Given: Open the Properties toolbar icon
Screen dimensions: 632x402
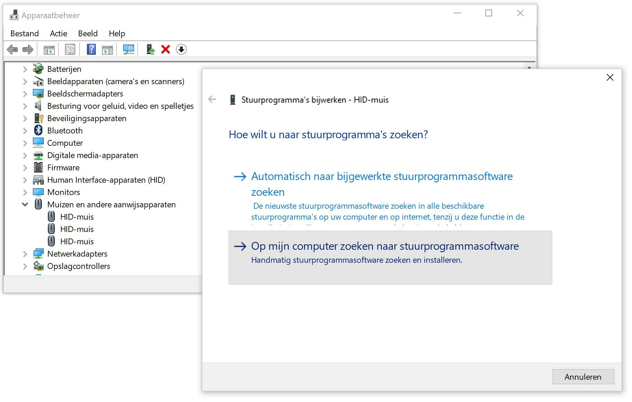Looking at the screenshot, I should [70, 50].
